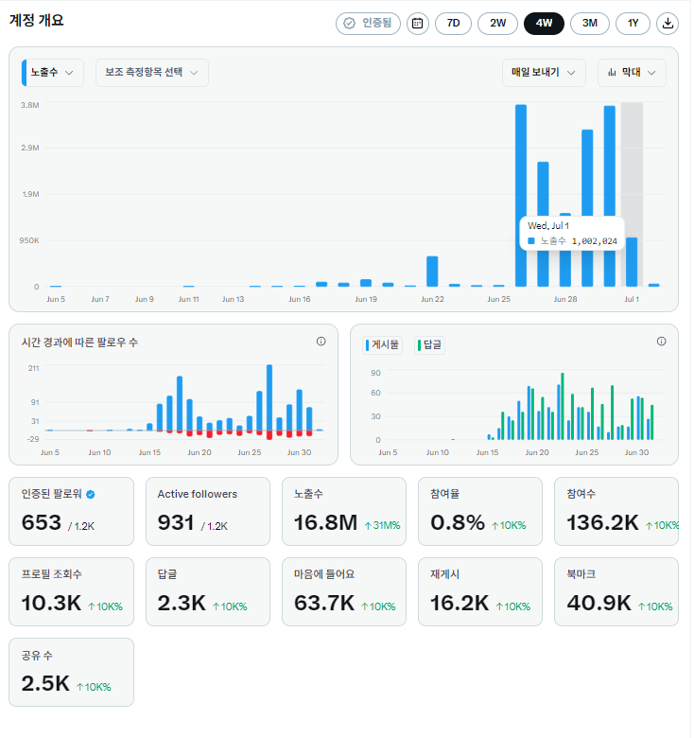The height and width of the screenshot is (738, 694).
Task: Select the 3M time range
Action: pyautogui.click(x=591, y=23)
